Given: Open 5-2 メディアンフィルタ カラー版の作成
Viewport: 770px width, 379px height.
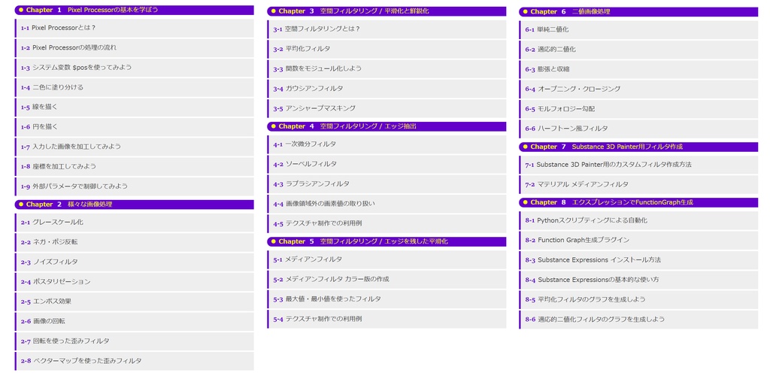Looking at the screenshot, I should tap(387, 279).
